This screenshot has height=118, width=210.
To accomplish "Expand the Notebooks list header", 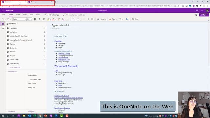I will 12,24.
